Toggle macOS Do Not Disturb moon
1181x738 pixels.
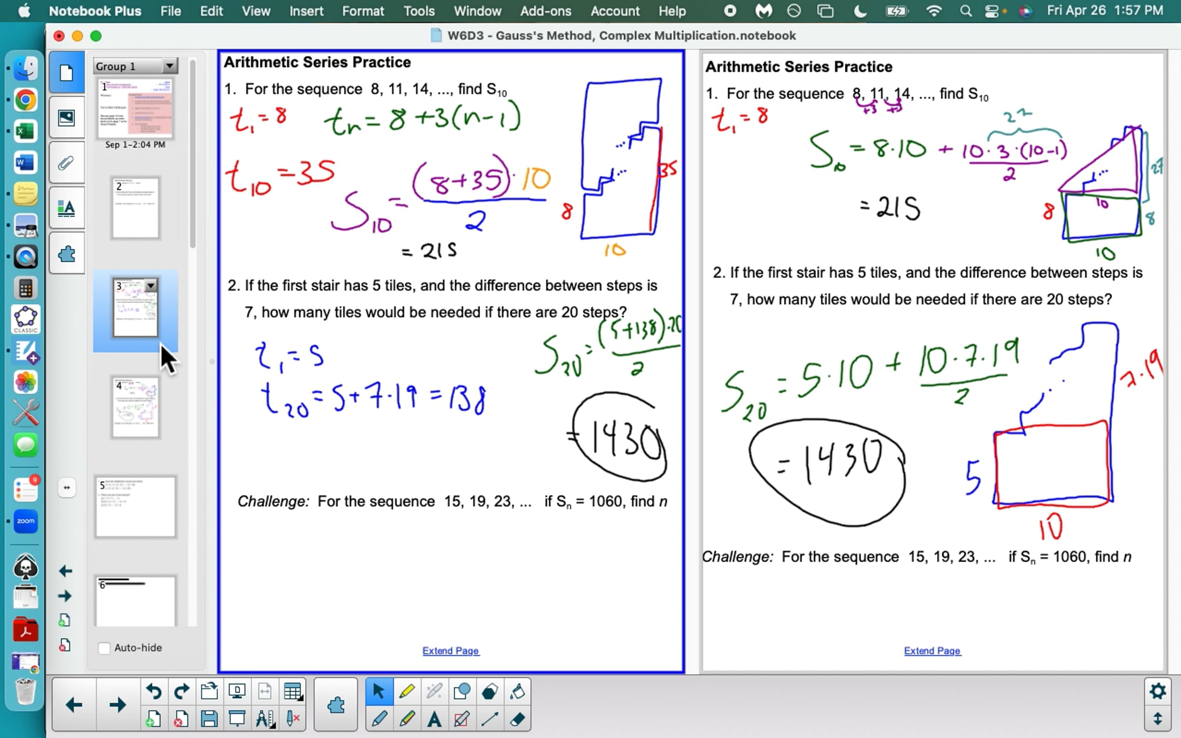[x=860, y=11]
